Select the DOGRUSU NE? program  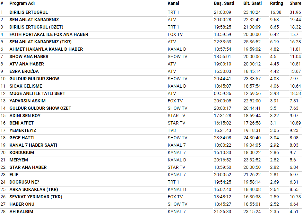coord(24,182)
